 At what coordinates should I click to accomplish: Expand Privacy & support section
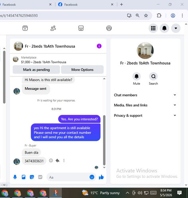click(145, 116)
